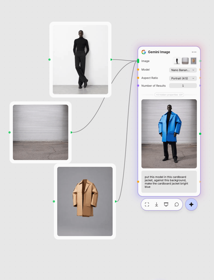Select the cardboard jacket image node
This screenshot has height=280, width=214.
click(85, 201)
